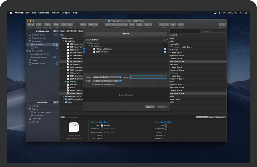This screenshot has width=257, height=167.
Task: Open the Depth dropdown in Shelve dialog
Action: point(107,81)
